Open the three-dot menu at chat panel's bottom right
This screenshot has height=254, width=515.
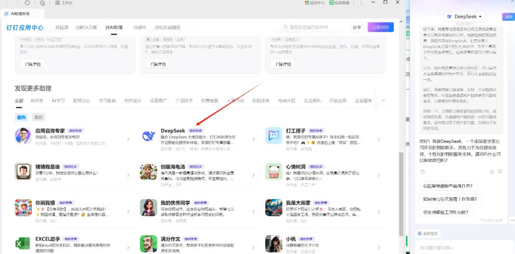click(512, 220)
